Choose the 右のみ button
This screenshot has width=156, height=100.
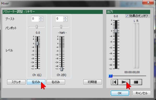(x=56, y=82)
